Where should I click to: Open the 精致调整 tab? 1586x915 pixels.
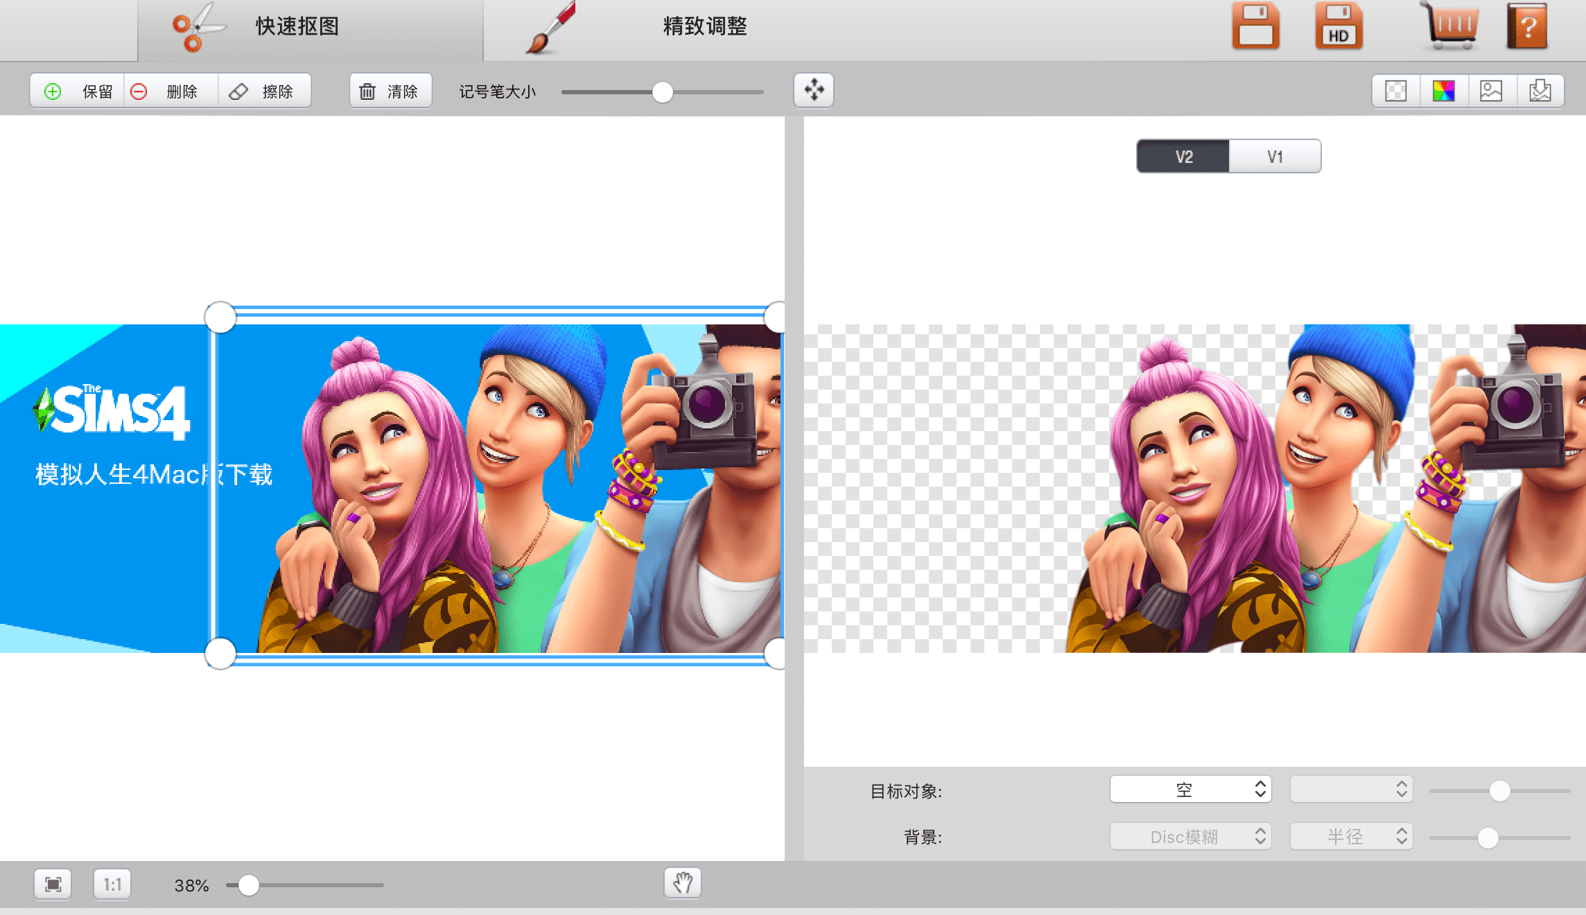click(x=704, y=26)
